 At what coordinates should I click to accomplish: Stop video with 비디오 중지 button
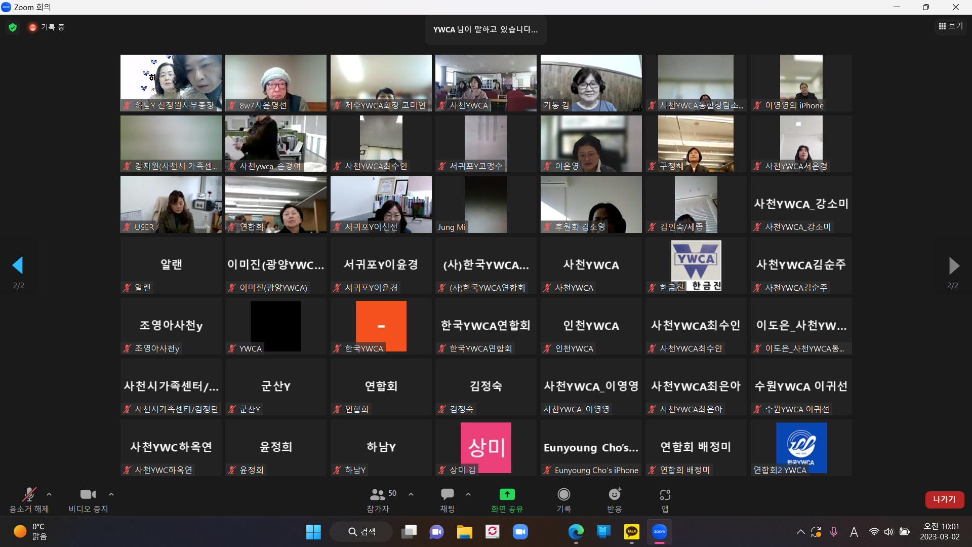tap(88, 499)
